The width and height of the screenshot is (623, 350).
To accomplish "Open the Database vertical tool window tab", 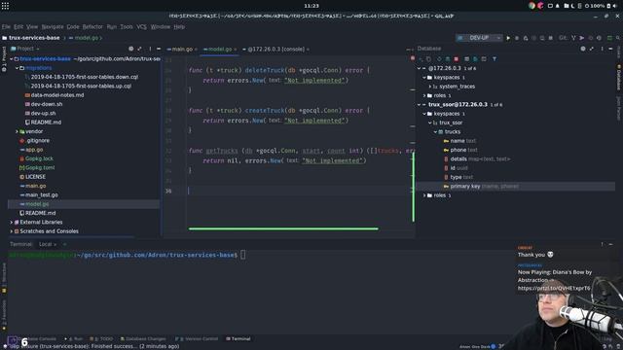I will [619, 78].
